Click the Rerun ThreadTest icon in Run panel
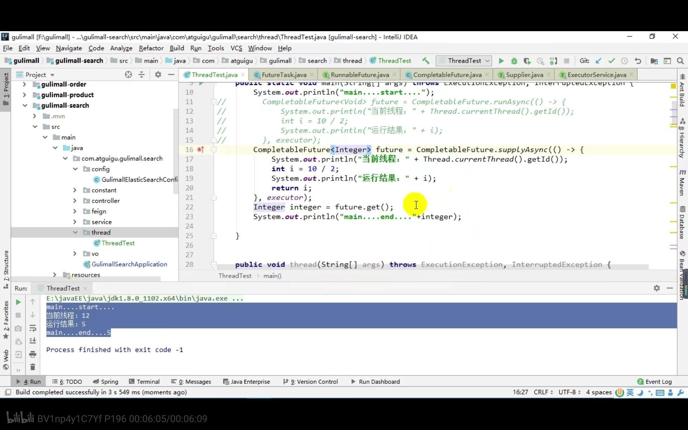The width and height of the screenshot is (688, 430). [18, 302]
